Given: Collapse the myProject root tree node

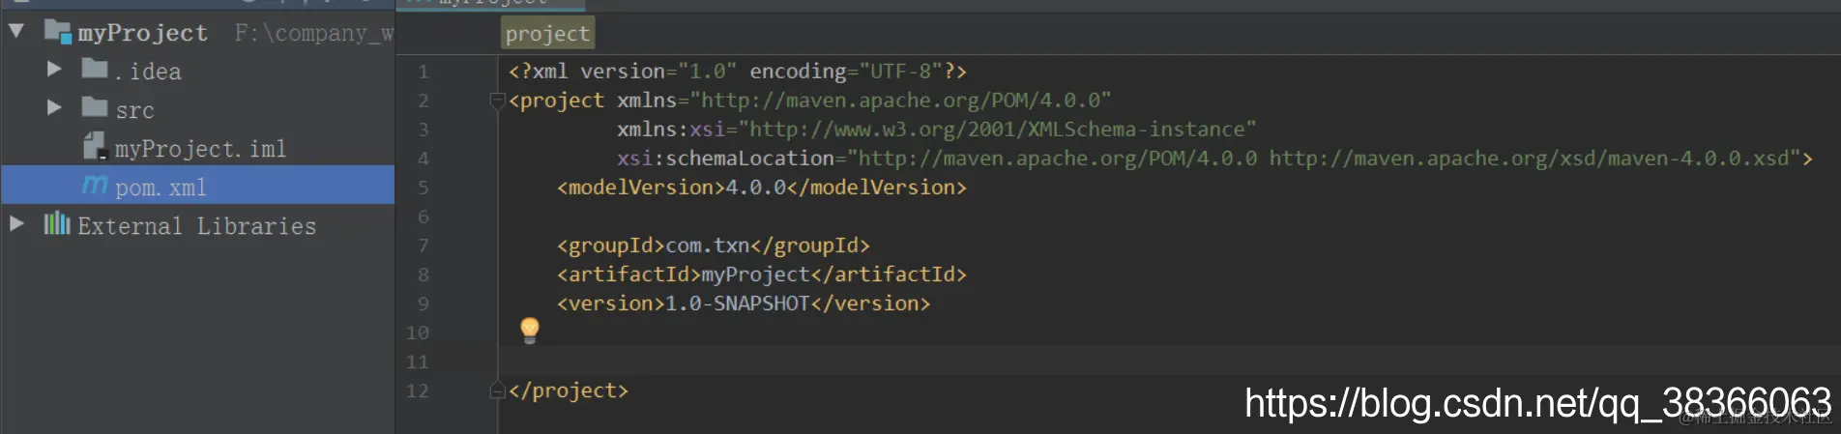Looking at the screenshot, I should (x=15, y=31).
